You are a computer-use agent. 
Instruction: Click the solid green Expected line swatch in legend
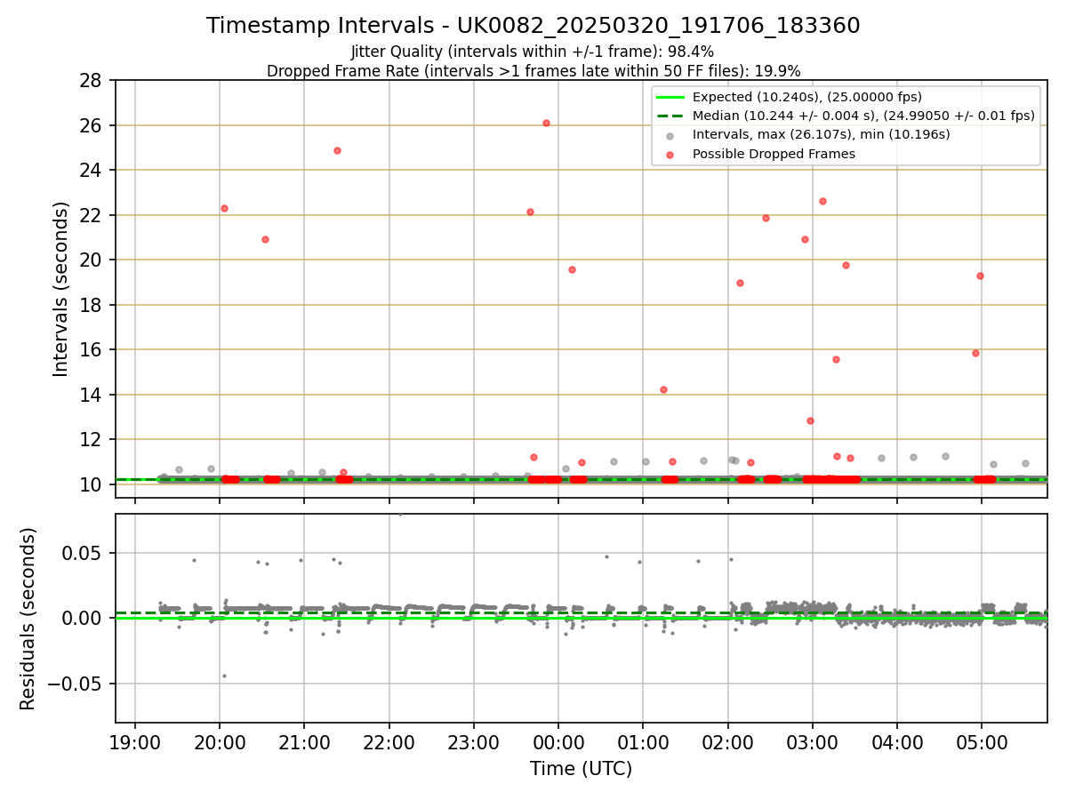click(x=670, y=97)
